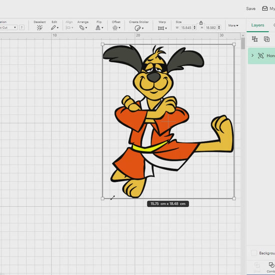Click the karate dog image on canvas
Viewport: 275px width, 275px height.
tap(168, 121)
